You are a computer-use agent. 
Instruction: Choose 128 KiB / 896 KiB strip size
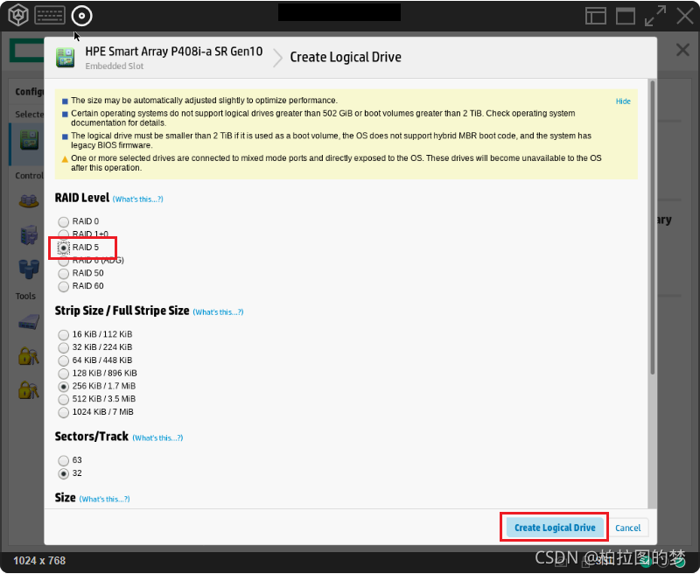coord(64,374)
